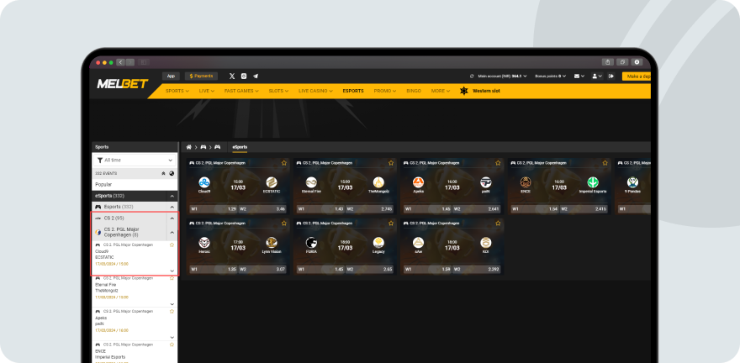The width and height of the screenshot is (740, 363).
Task: Toggle the browser sidebar icon
Action: tap(144, 62)
